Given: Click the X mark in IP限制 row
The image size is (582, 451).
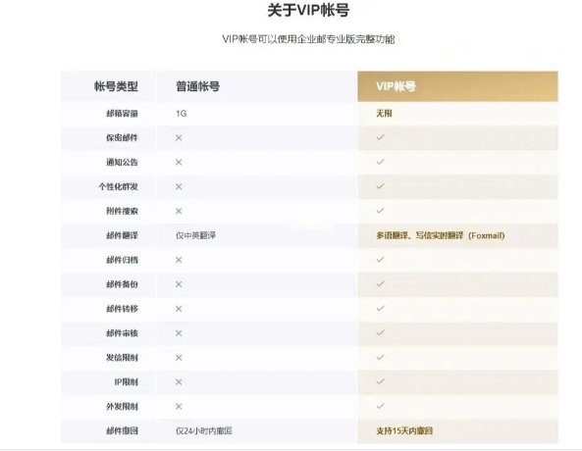Looking at the screenshot, I should pyautogui.click(x=179, y=382).
